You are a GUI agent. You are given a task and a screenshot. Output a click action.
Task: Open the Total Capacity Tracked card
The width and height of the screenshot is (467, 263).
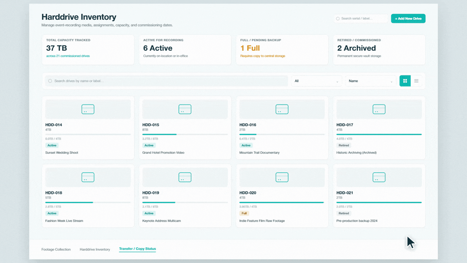click(88, 50)
